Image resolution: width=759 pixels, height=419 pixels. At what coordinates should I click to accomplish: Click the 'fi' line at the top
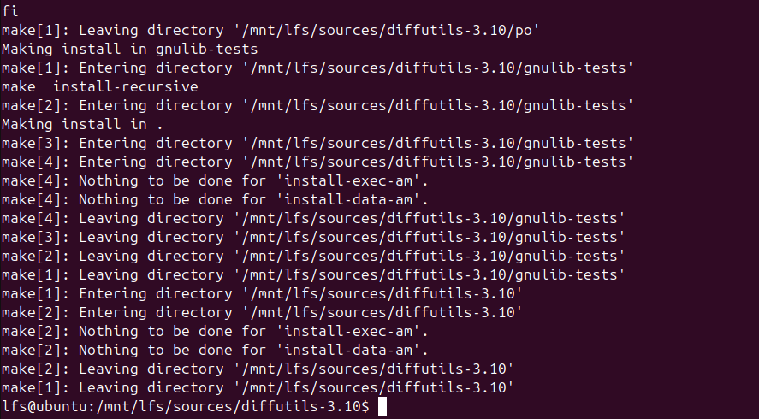[9, 12]
